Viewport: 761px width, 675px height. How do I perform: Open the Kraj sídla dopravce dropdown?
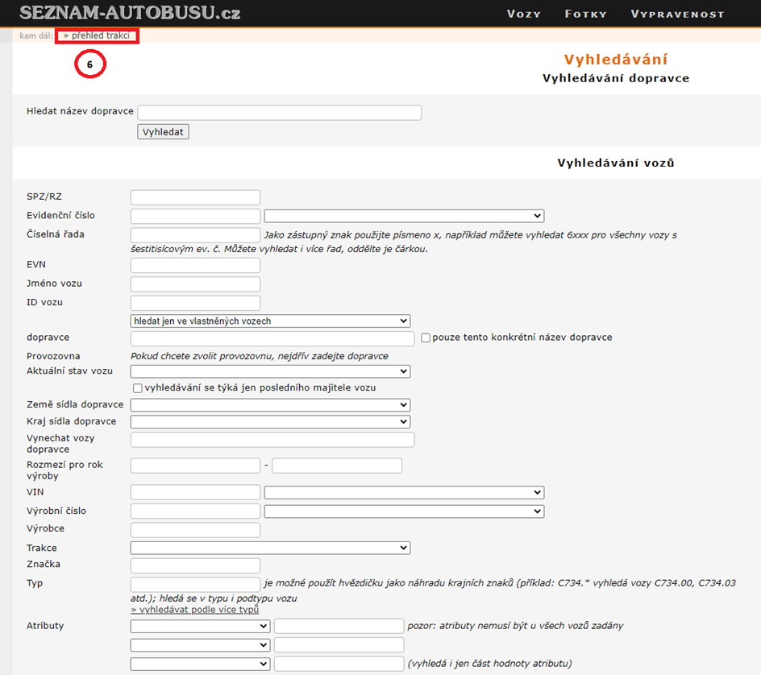(x=270, y=422)
